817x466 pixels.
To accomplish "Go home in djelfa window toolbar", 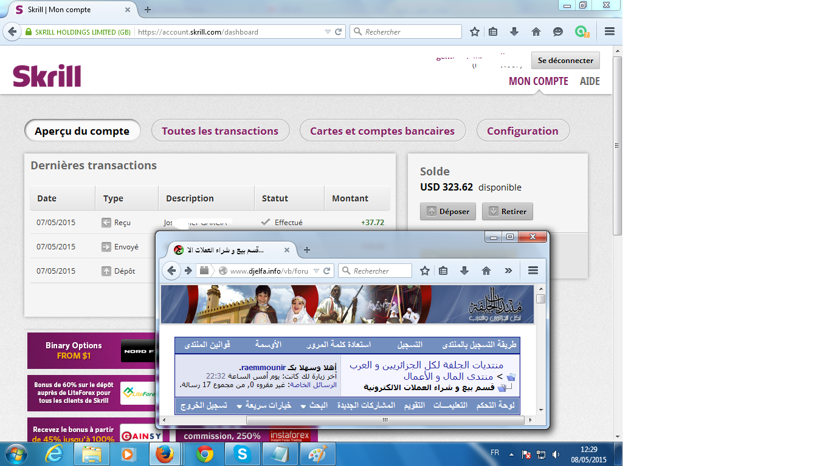I will (486, 271).
